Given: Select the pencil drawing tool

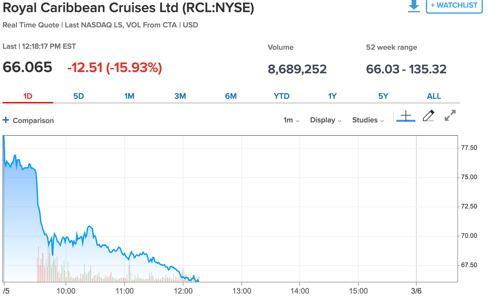Looking at the screenshot, I should [x=428, y=116].
